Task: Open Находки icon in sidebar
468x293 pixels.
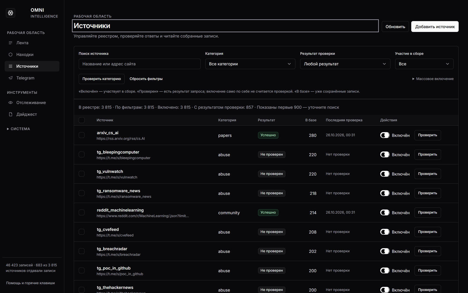Action: (x=11, y=54)
